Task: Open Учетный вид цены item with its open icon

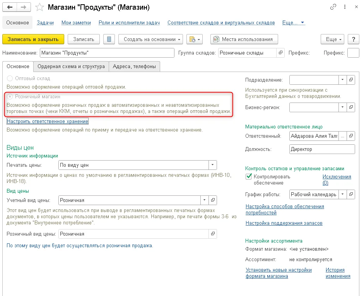Action: pos(213,200)
